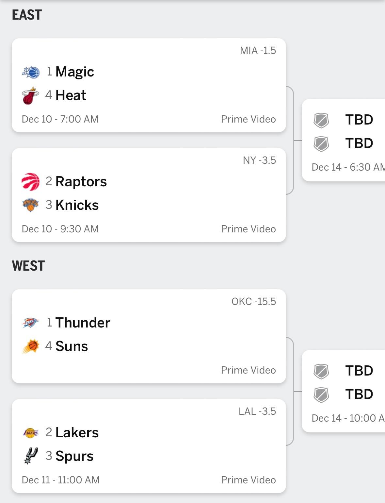
Task: Click Prime Video on Raptors-Knicks game
Action: pyautogui.click(x=248, y=229)
